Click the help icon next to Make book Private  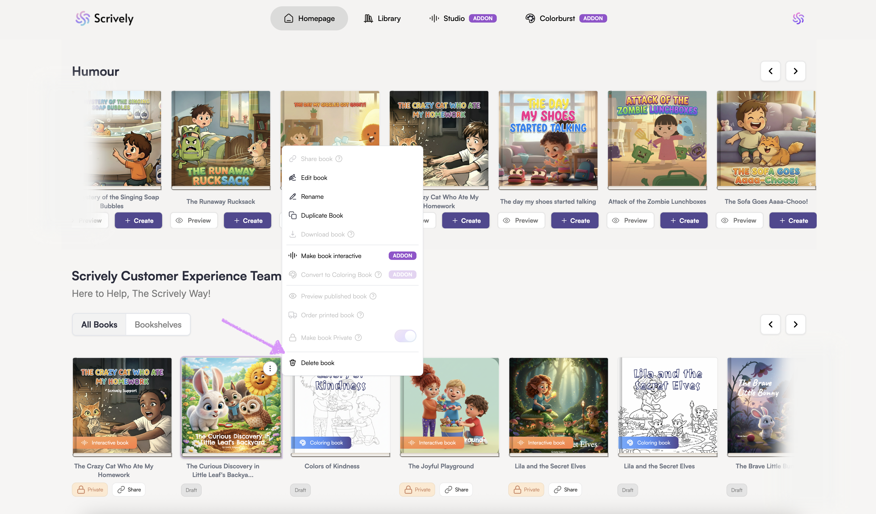tap(358, 338)
